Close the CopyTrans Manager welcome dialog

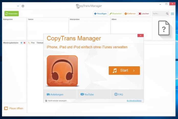pos(140,36)
